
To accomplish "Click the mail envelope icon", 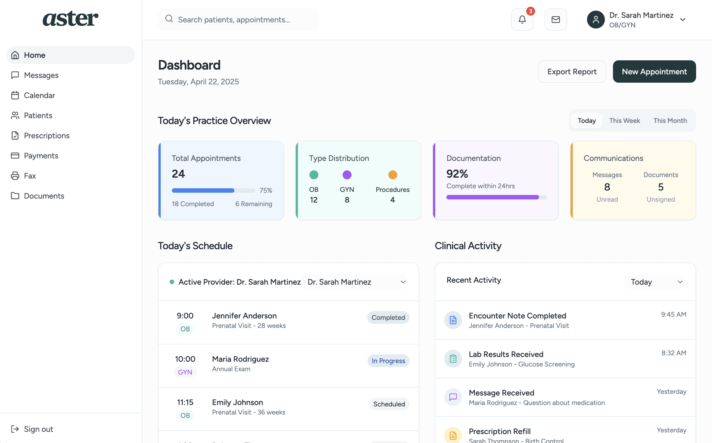I will (555, 20).
